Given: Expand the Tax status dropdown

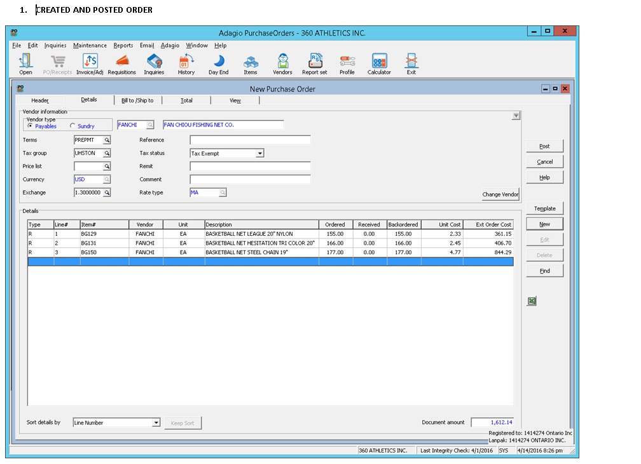Looking at the screenshot, I should (259, 153).
